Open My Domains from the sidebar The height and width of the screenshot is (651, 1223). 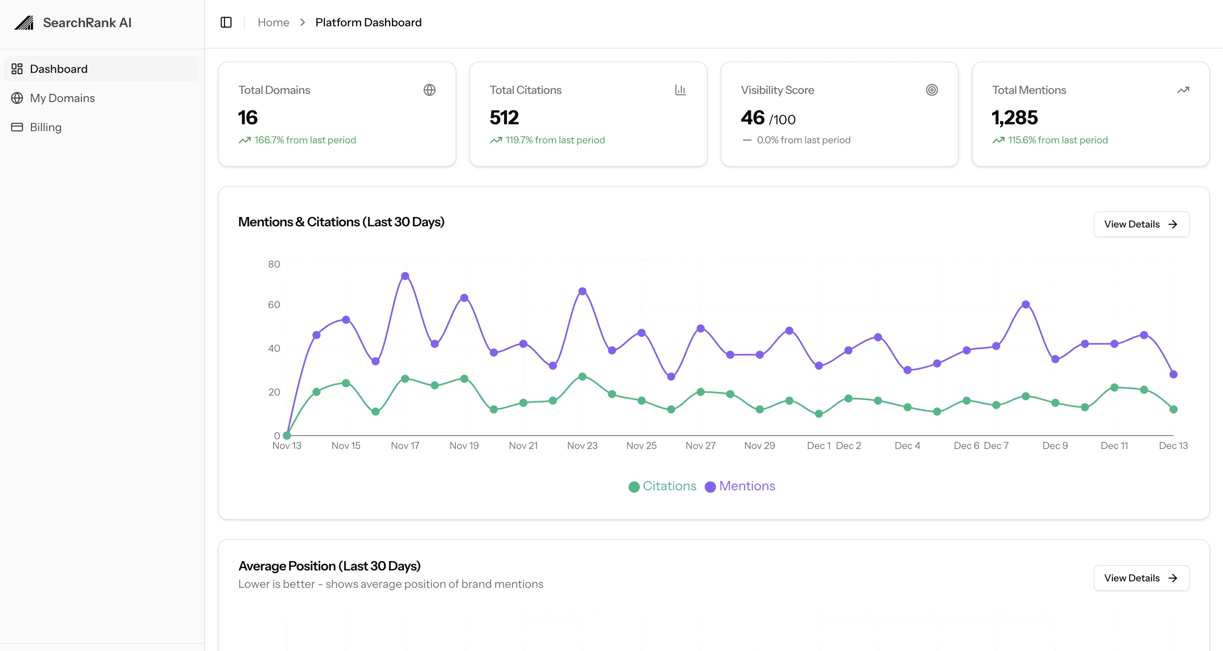(62, 98)
